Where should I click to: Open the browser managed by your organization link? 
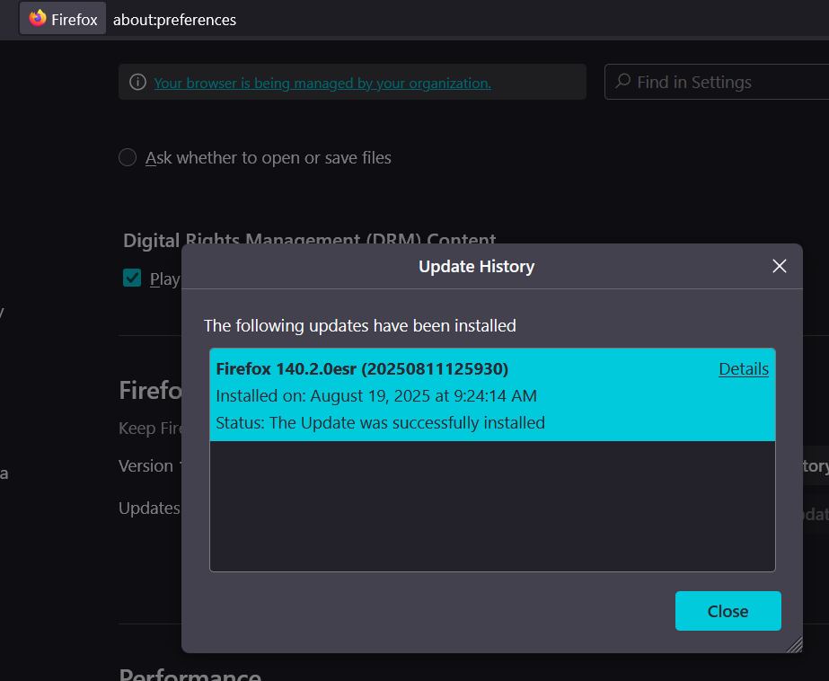click(322, 83)
